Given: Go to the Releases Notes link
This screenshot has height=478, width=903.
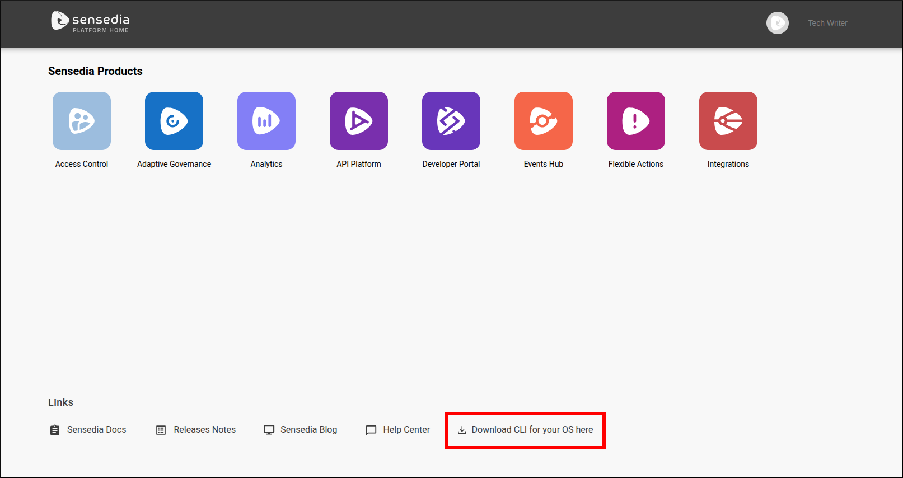Looking at the screenshot, I should coord(204,429).
